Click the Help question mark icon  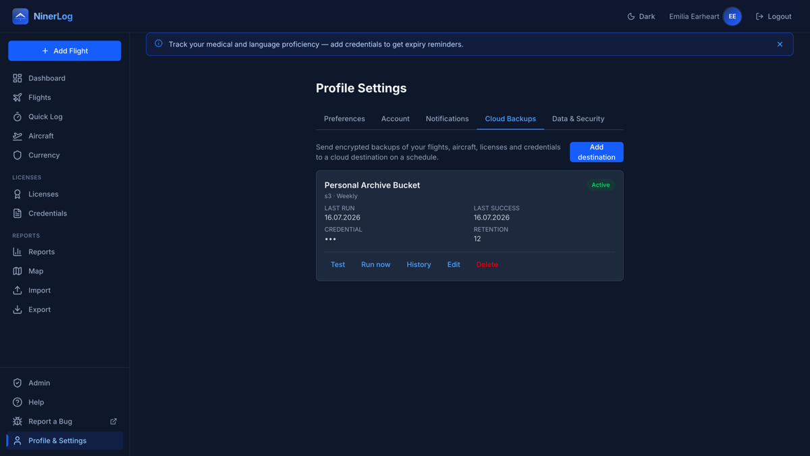point(18,402)
